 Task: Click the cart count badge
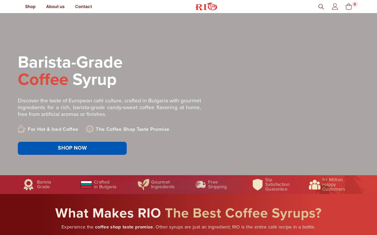point(355,4)
